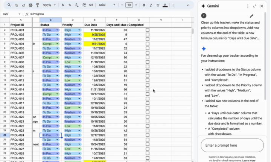271x162 pixels.
Task: Apply currency format with dollar icon
Action: click(63, 5)
